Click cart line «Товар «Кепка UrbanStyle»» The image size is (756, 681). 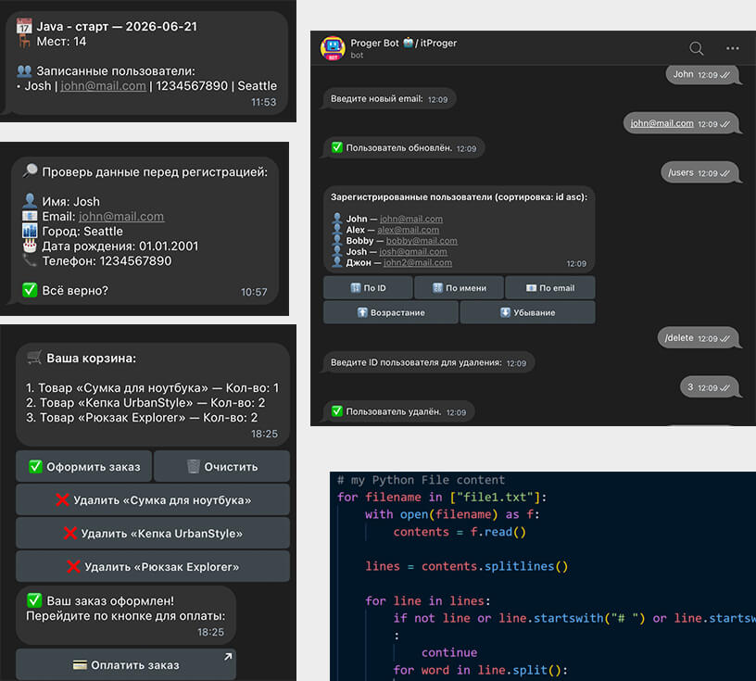(145, 403)
